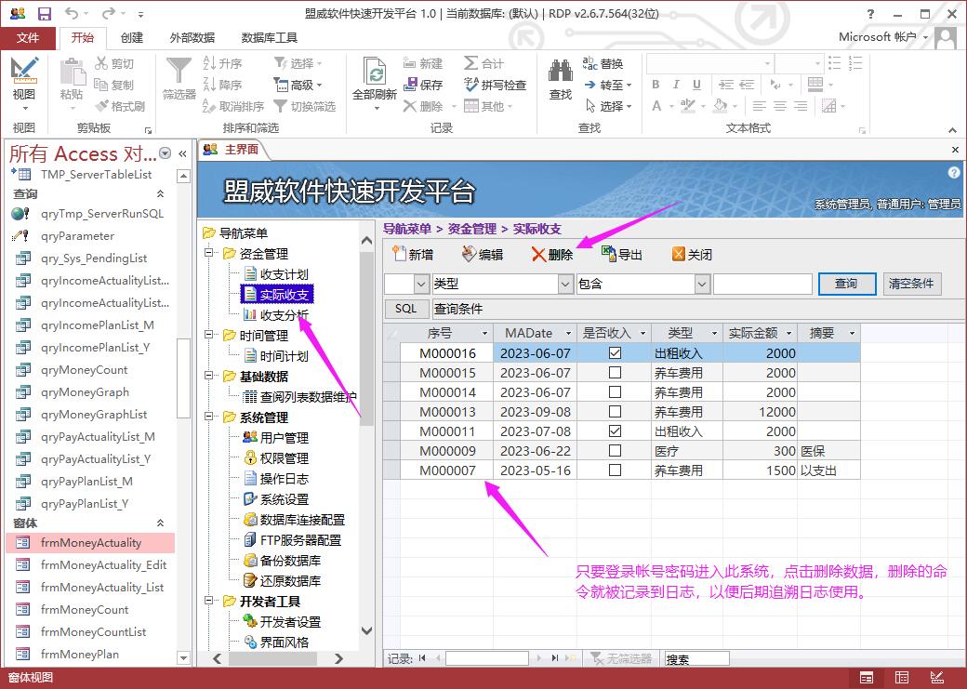967x689 pixels.
Task: Toggle 是否收入 checkbox for row M000014
Action: coord(615,392)
